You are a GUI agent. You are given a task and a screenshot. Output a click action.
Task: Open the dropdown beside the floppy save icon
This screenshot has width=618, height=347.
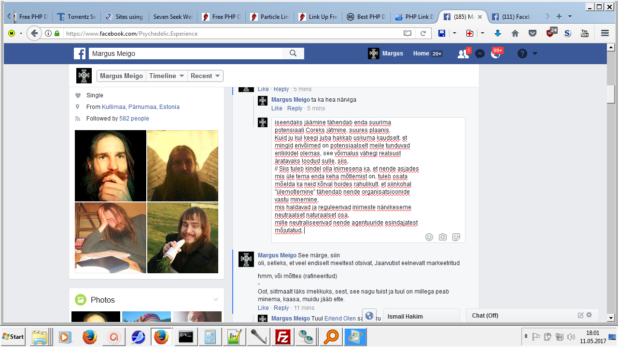[454, 33]
